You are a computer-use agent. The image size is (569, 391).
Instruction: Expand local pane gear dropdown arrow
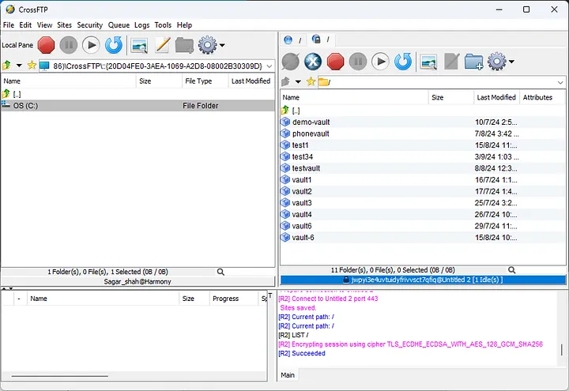(x=222, y=45)
